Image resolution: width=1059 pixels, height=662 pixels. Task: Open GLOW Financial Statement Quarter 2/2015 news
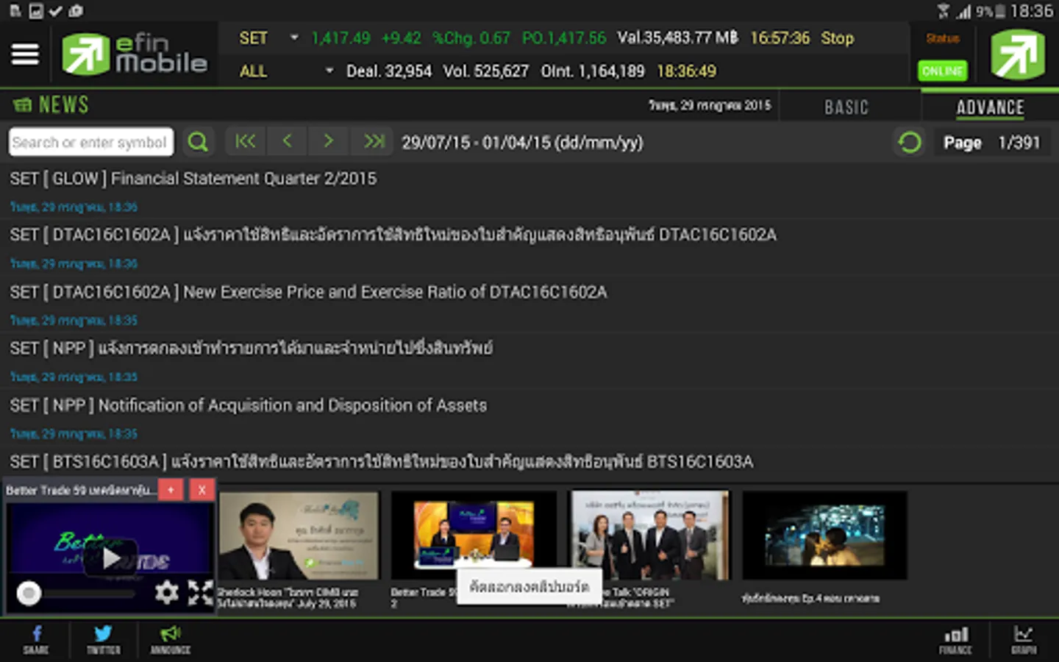(529, 190)
